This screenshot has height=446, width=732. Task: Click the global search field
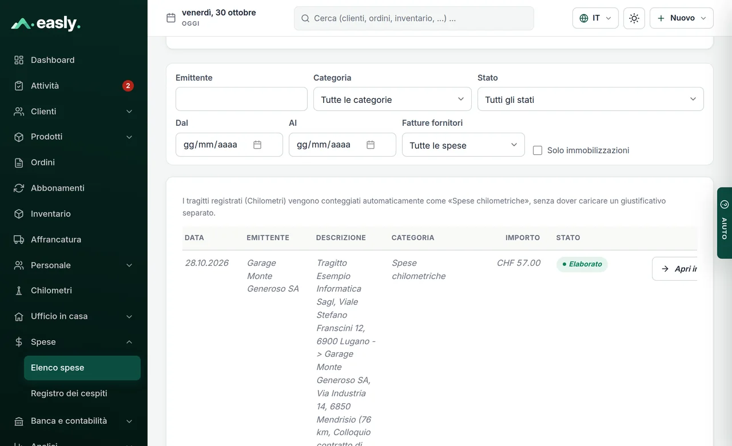[x=414, y=18]
